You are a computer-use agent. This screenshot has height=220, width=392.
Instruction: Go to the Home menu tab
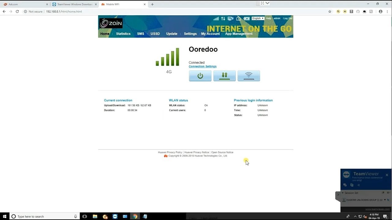105,34
